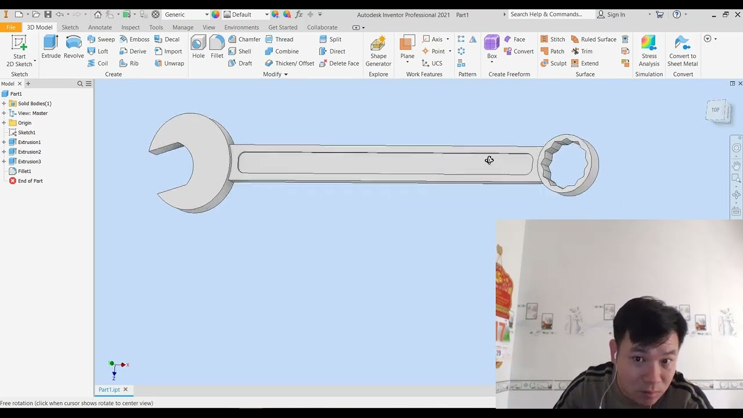Select Fillet1 in the model tree

(x=24, y=171)
